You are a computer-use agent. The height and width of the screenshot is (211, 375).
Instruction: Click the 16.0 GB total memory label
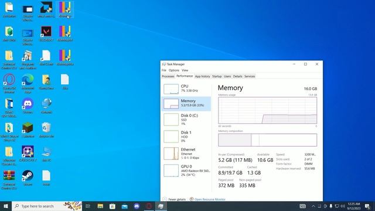coord(311,89)
